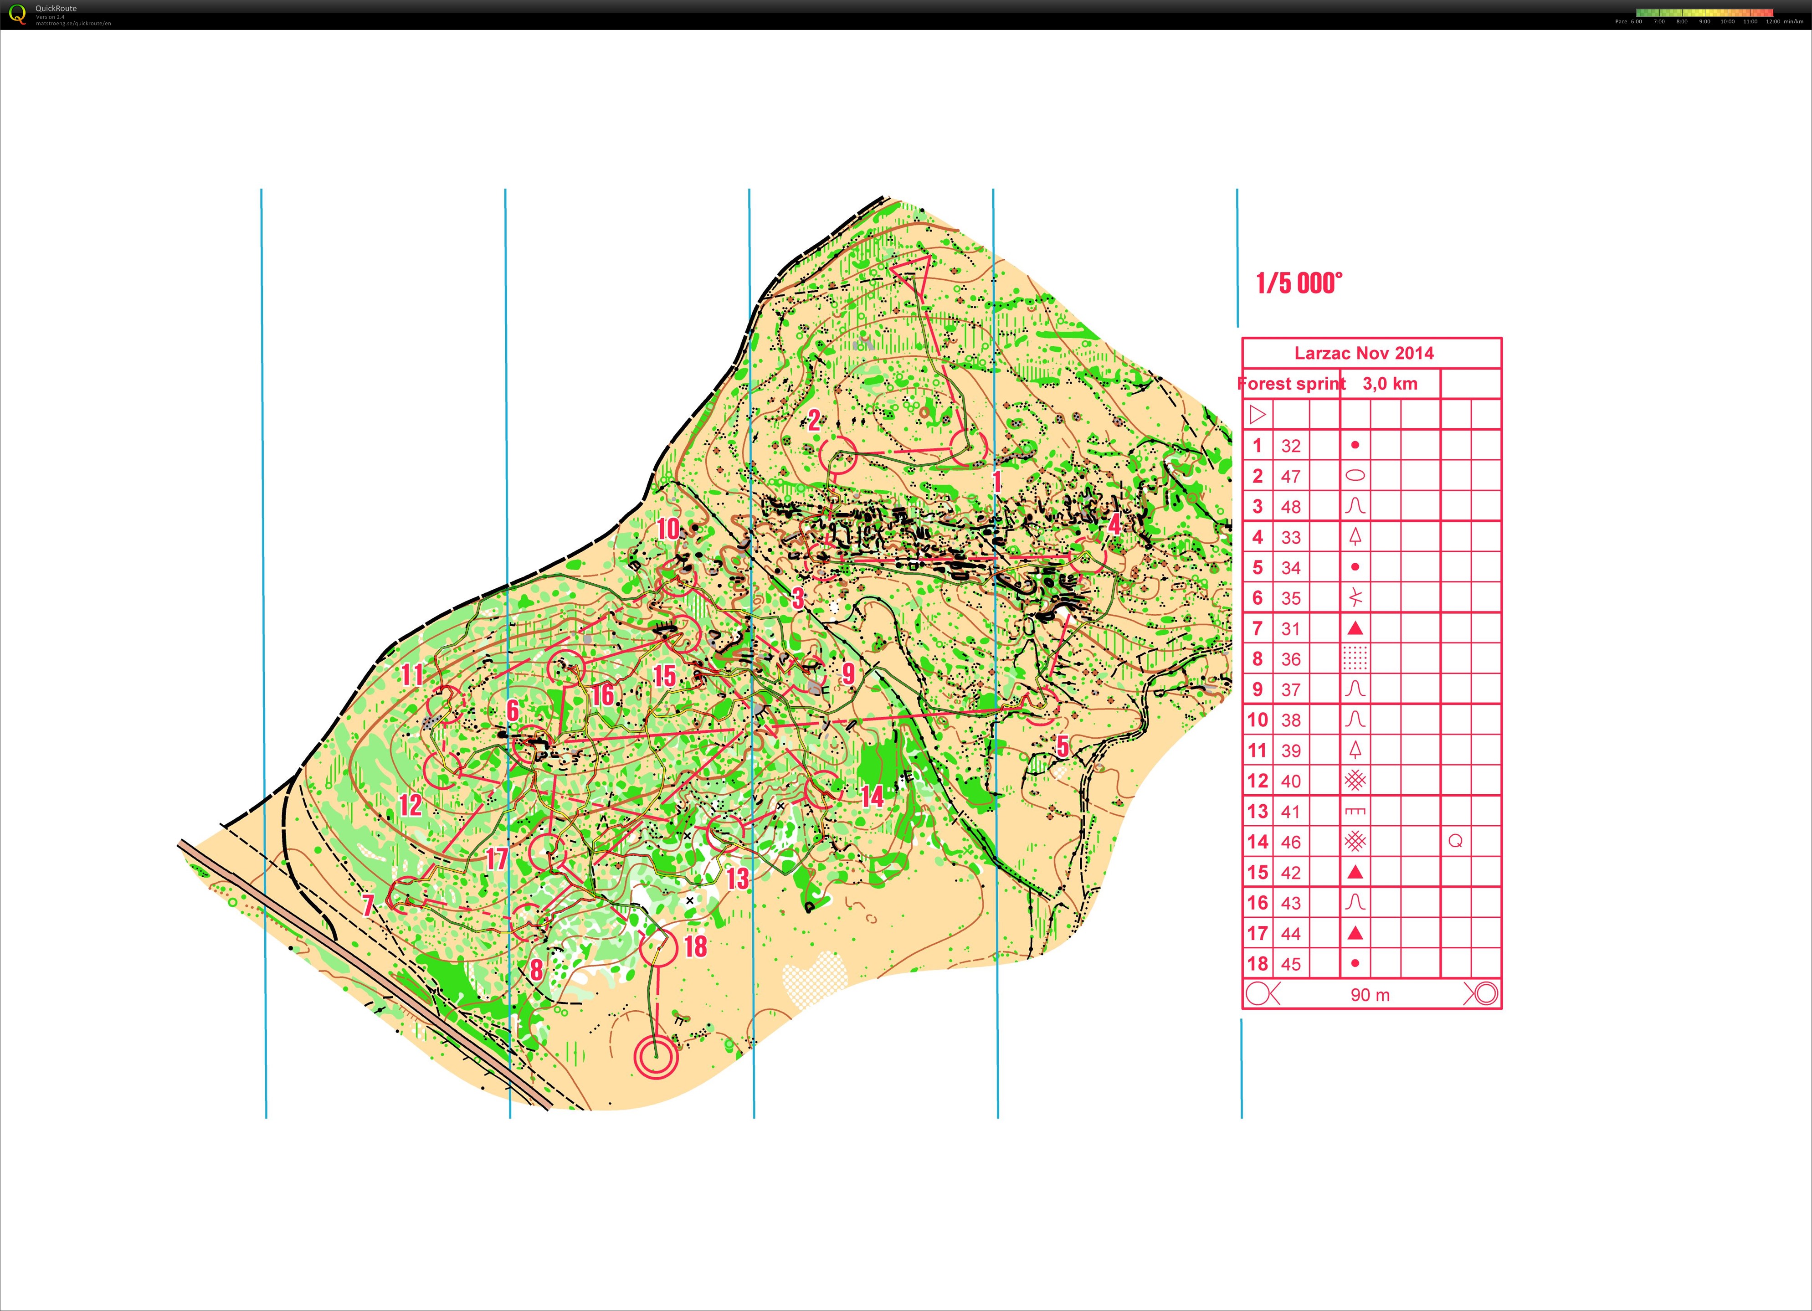Click the hill symbol in control row 10
This screenshot has width=1812, height=1311.
point(1355,719)
